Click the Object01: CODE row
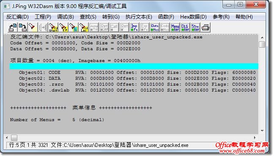Image resolution: width=274 pixels, height=157 pixels. [137, 73]
